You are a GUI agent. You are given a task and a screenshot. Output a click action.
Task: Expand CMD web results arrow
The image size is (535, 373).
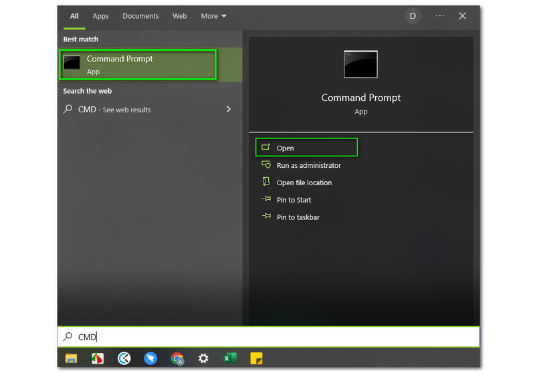pyautogui.click(x=229, y=109)
